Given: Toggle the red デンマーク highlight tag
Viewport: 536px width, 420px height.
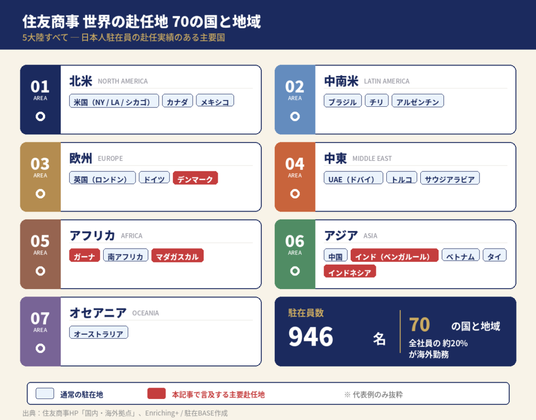Looking at the screenshot, I should [195, 178].
